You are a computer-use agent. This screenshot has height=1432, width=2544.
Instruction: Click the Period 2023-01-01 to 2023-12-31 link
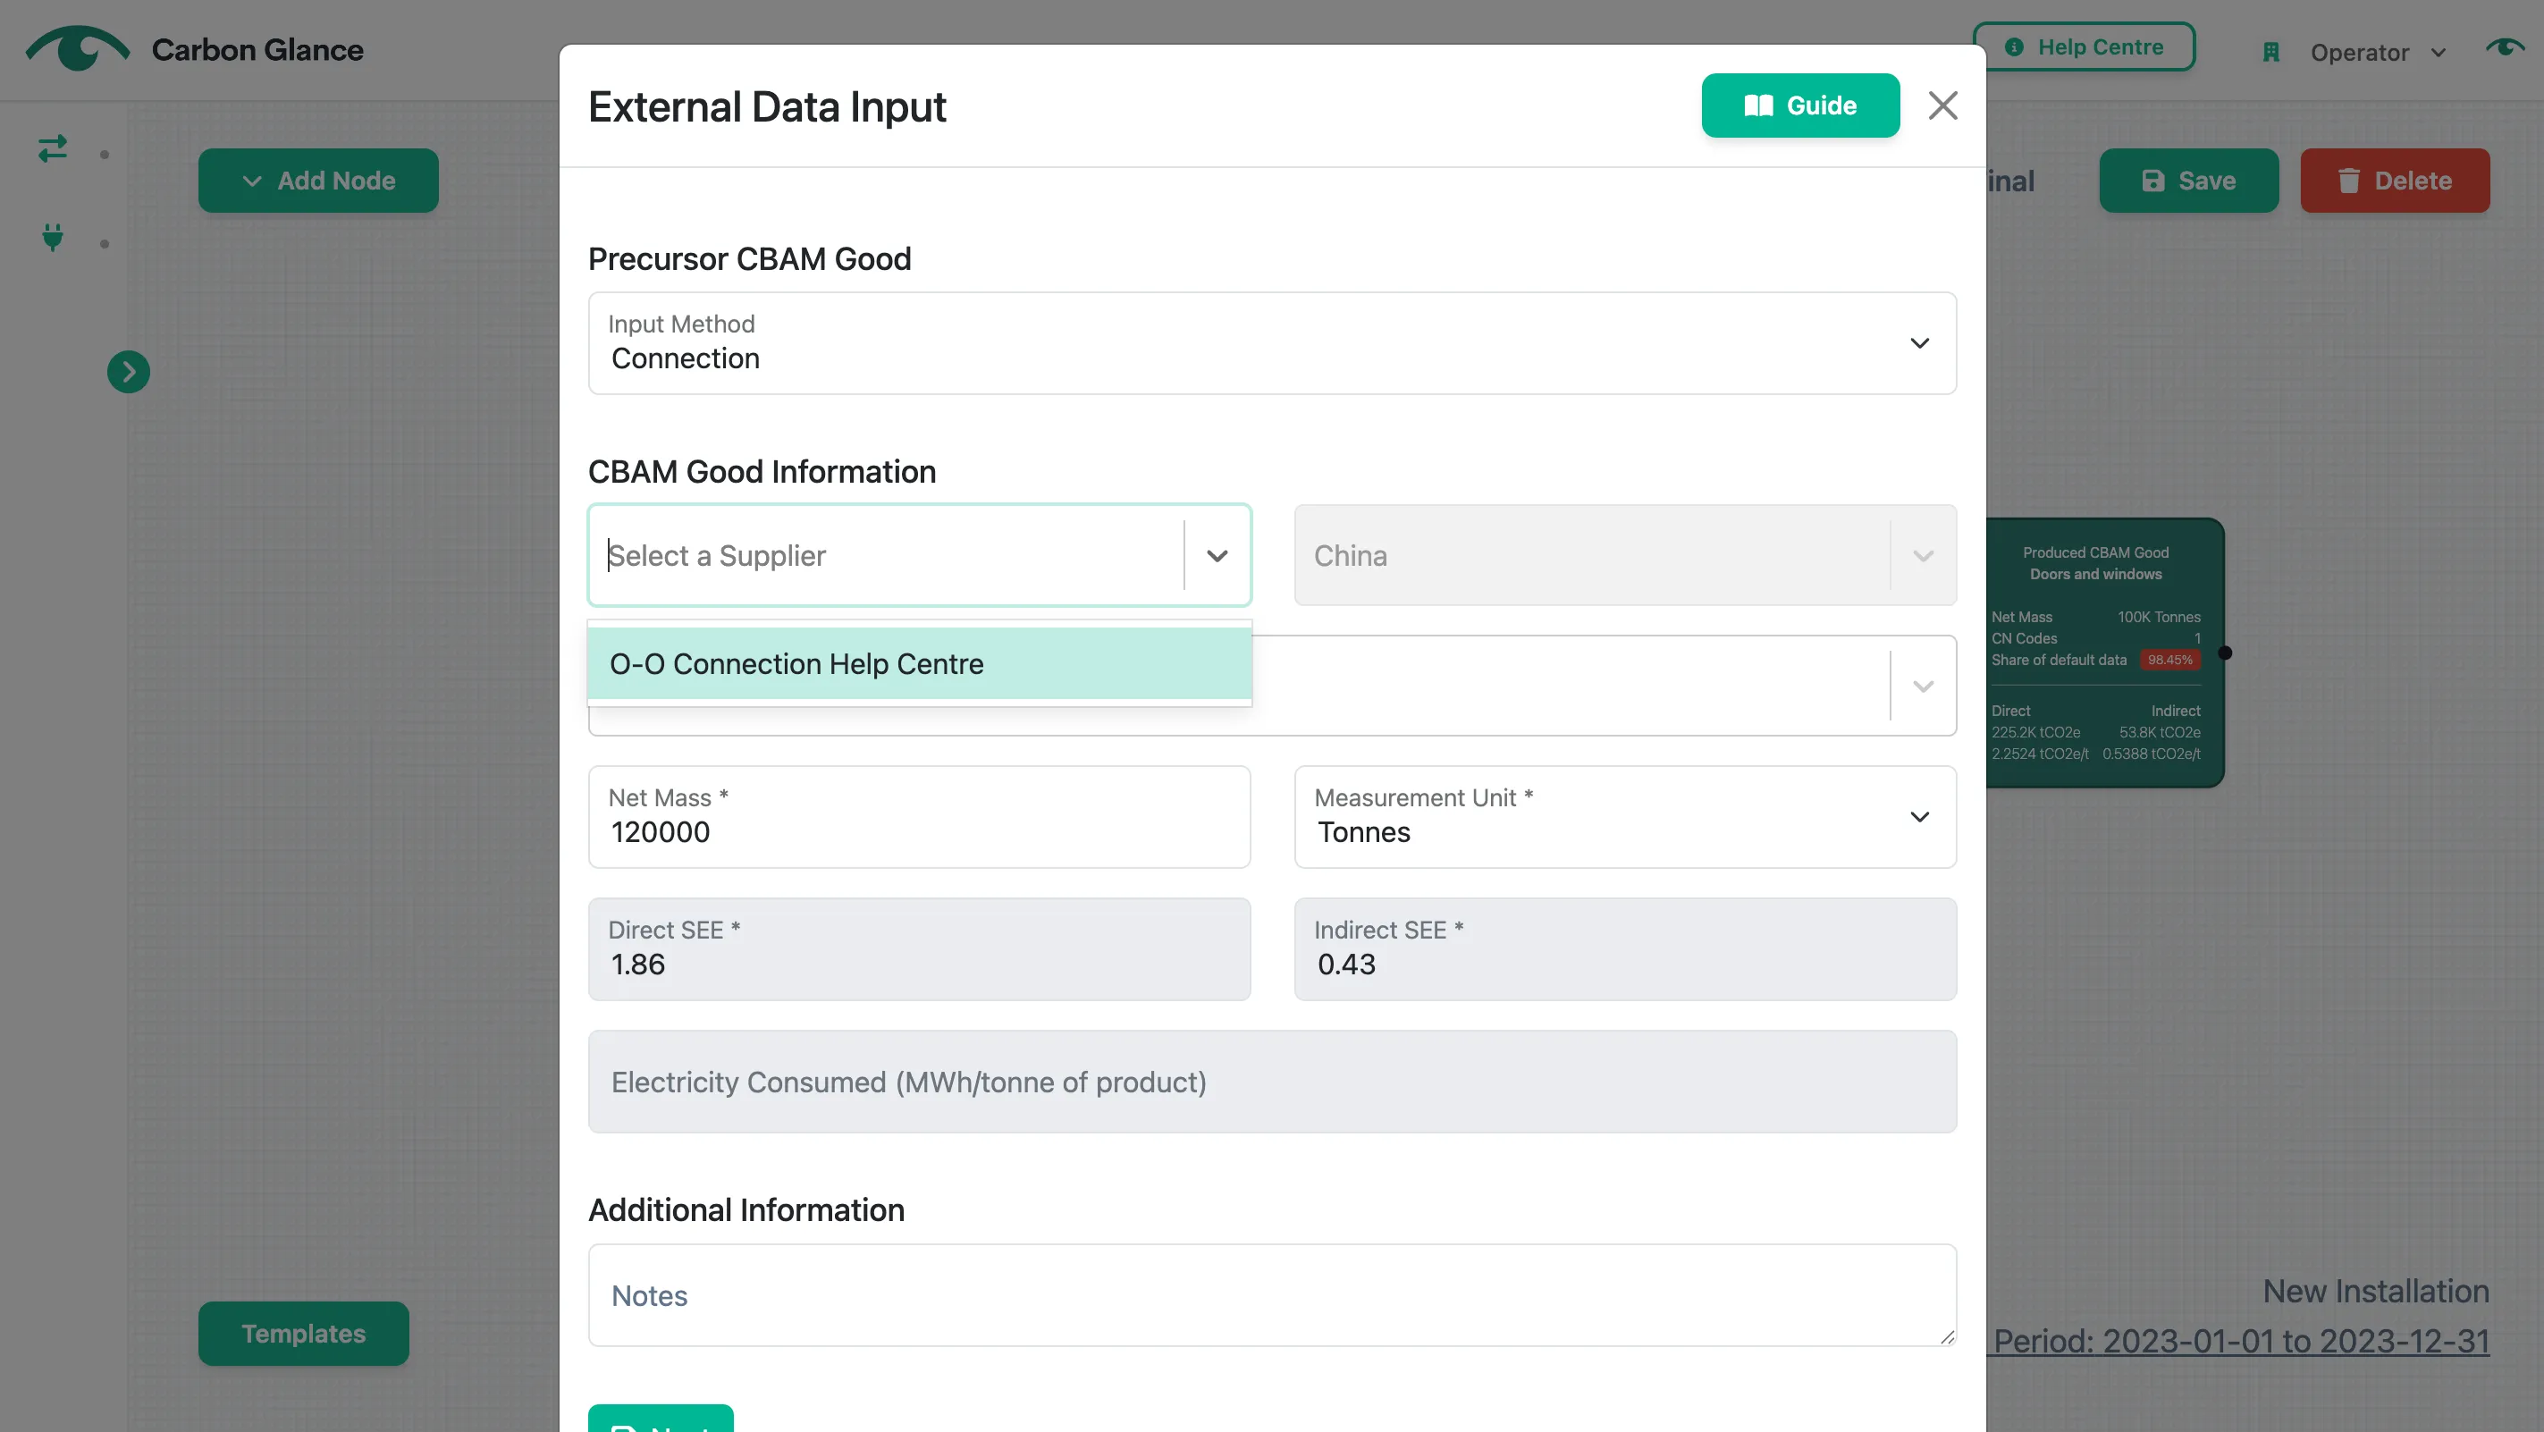tap(2240, 1341)
